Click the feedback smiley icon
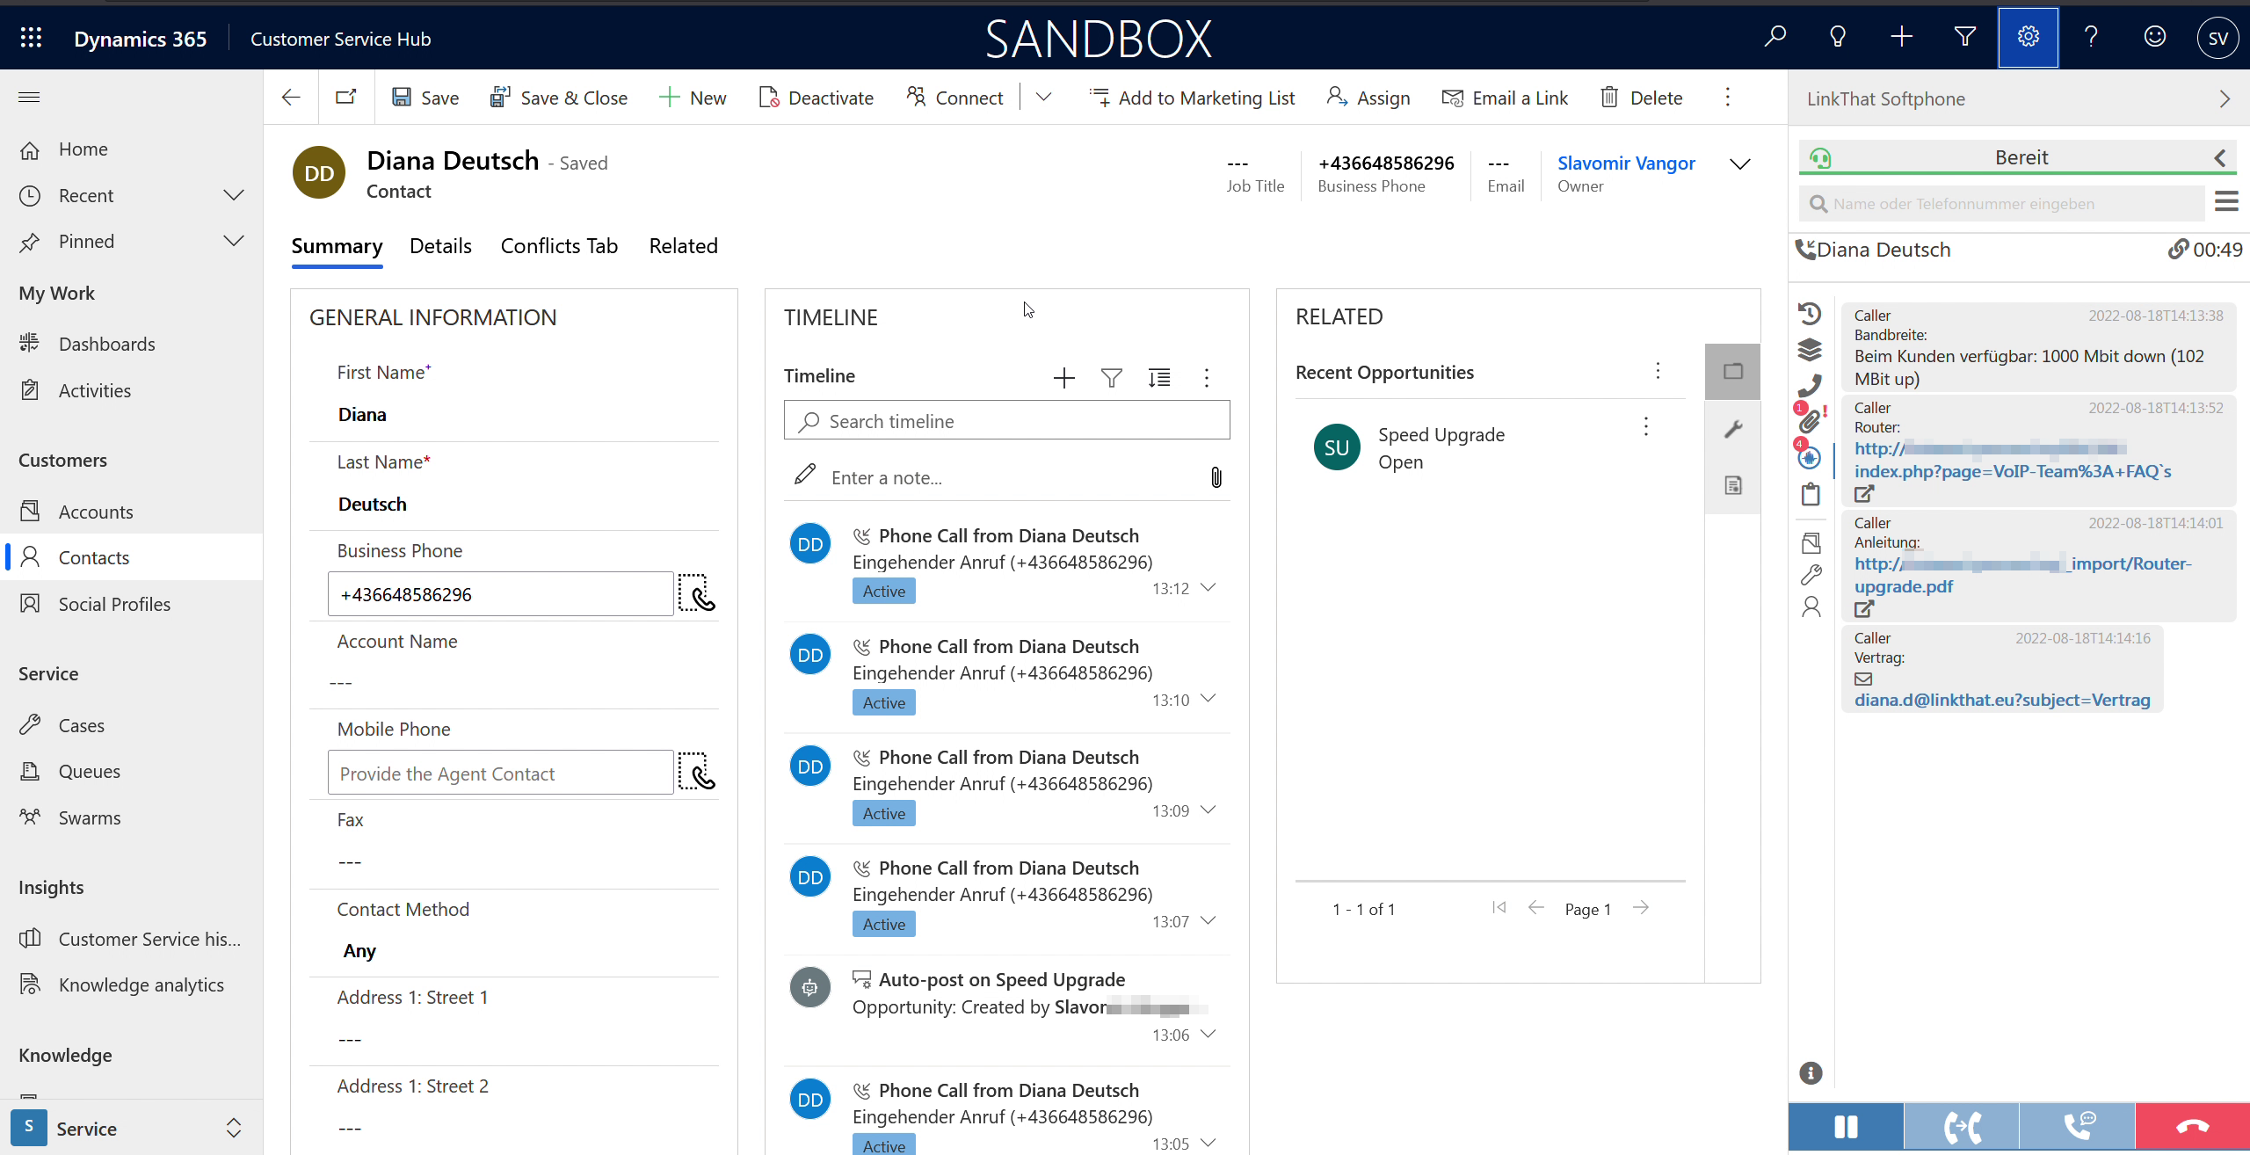2250x1155 pixels. click(2154, 37)
